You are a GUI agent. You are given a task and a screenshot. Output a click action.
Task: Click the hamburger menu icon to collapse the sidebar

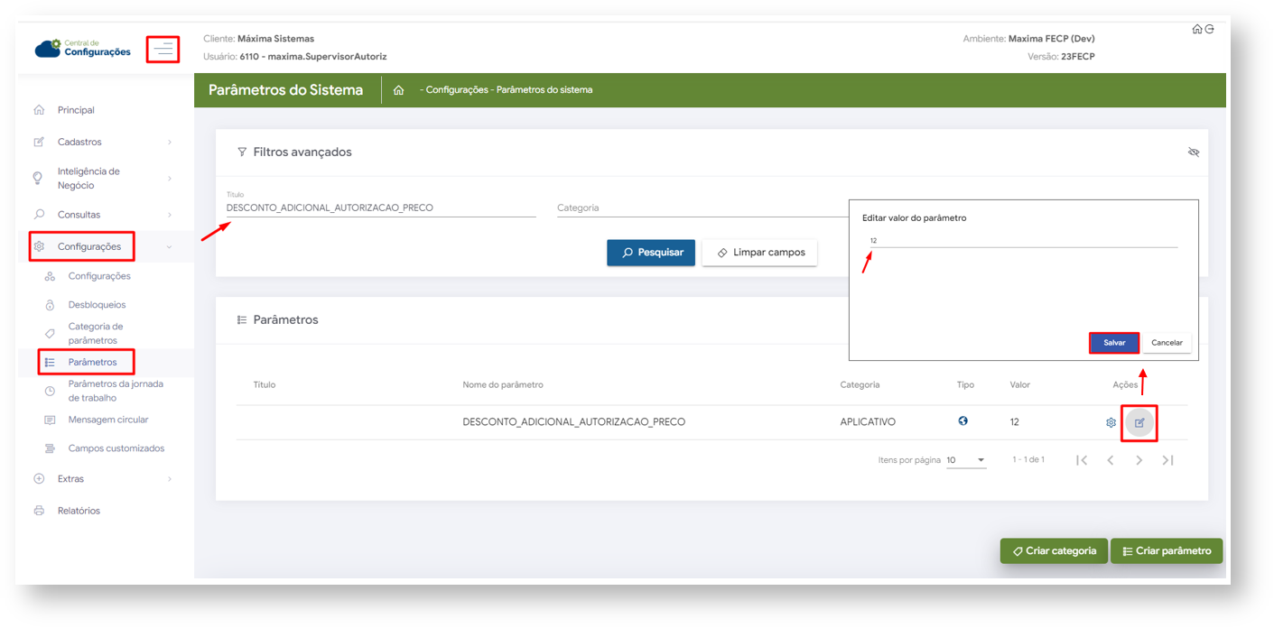163,49
